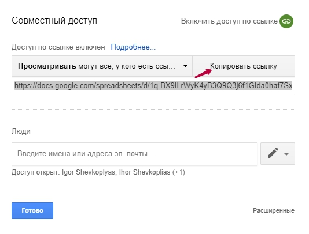Select the docs.google.com spreadsheet URL field
The height and width of the screenshot is (234, 309).
tap(153, 86)
